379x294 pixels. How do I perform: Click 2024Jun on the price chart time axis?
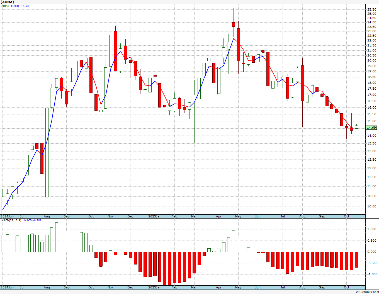point(7,216)
